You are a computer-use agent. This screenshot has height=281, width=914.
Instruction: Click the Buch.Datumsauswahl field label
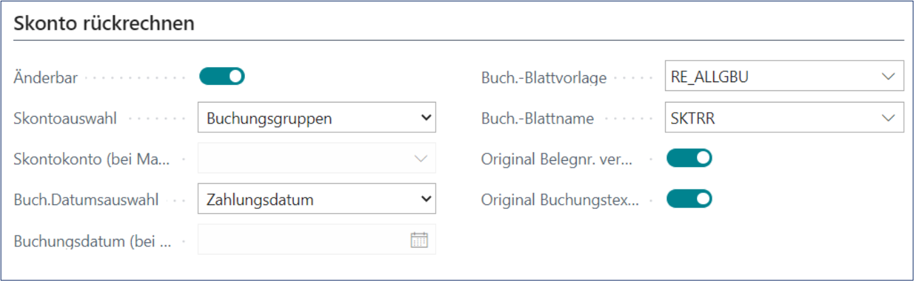(86, 200)
